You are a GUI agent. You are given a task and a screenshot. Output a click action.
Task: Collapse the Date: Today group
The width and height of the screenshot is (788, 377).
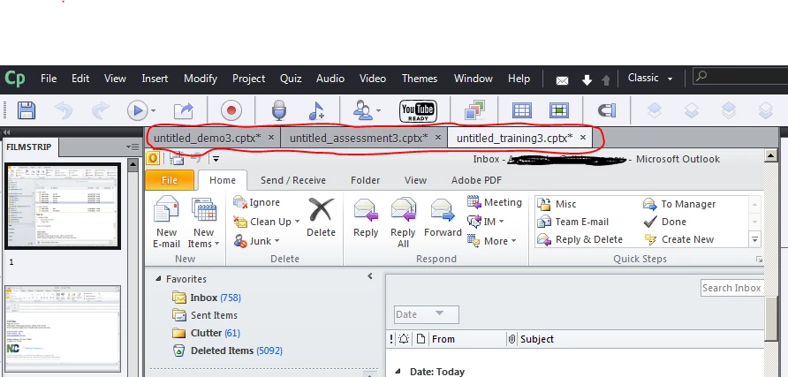398,372
